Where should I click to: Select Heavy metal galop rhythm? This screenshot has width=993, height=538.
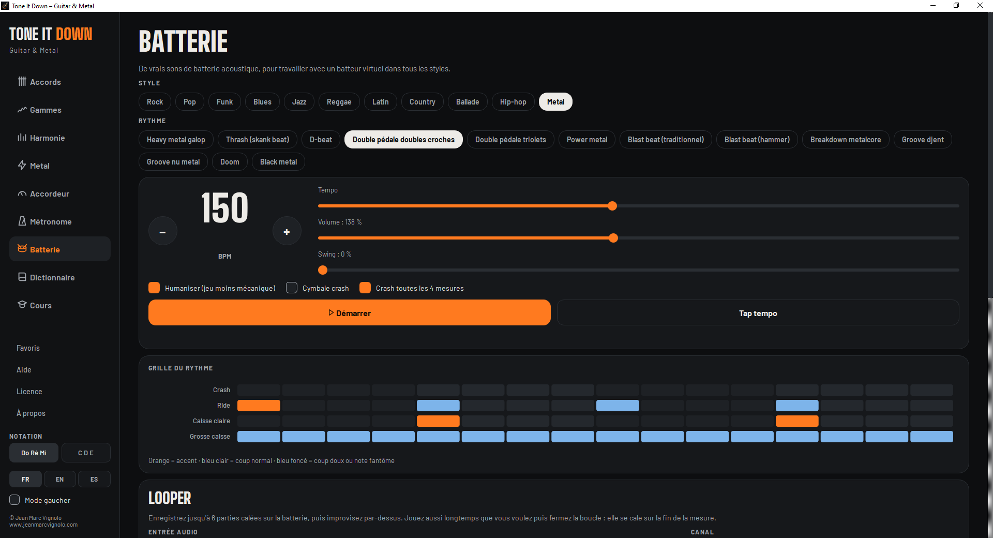(176, 140)
